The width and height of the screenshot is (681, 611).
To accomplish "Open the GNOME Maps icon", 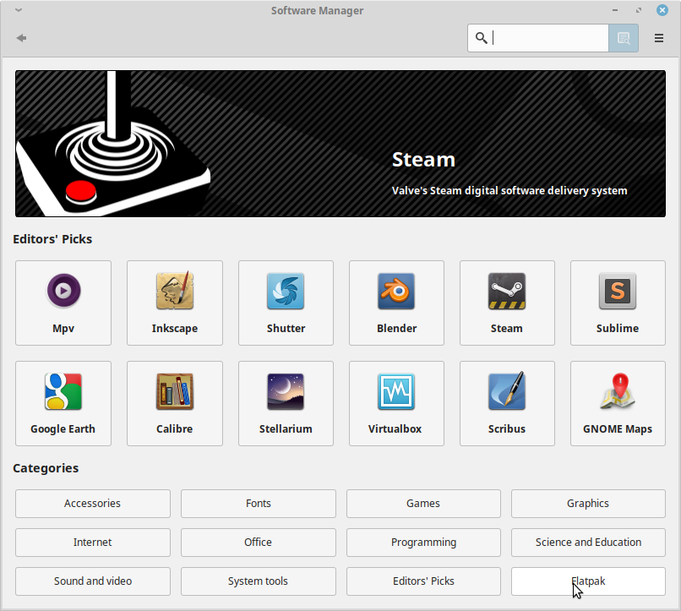I will [618, 392].
